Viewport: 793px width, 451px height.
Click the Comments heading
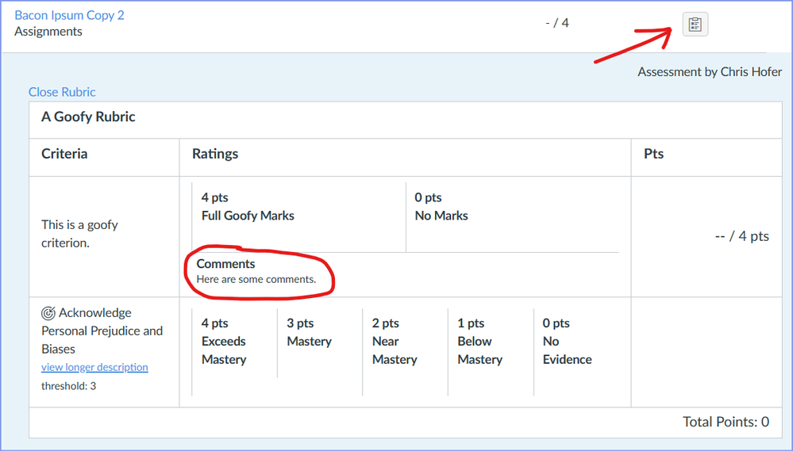(226, 264)
